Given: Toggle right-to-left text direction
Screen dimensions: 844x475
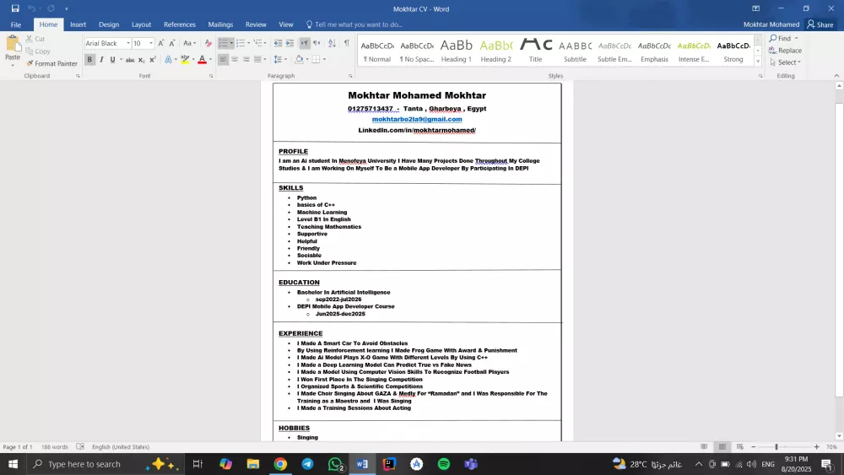Looking at the screenshot, I should pyautogui.click(x=316, y=43).
